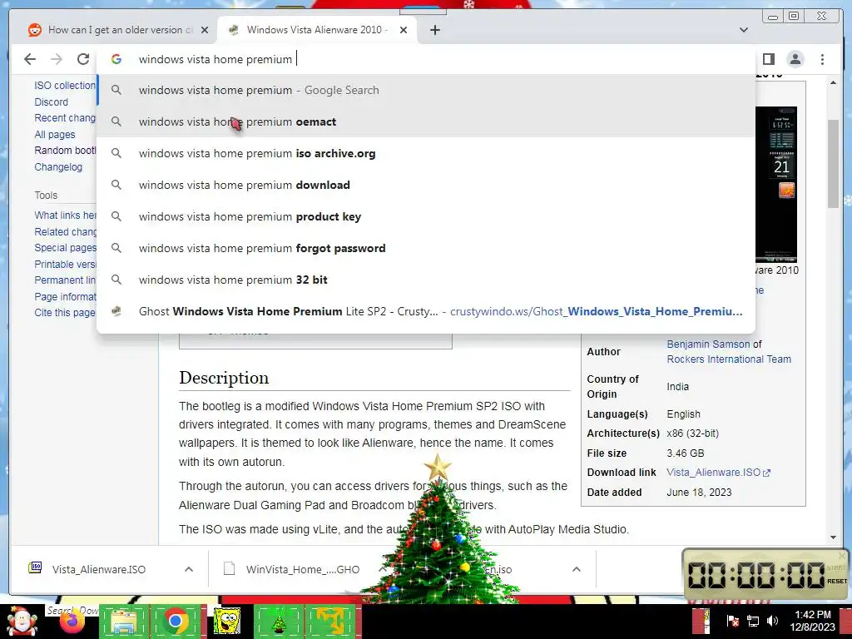Open the browser side panel
This screenshot has width=852, height=639.
pyautogui.click(x=768, y=59)
